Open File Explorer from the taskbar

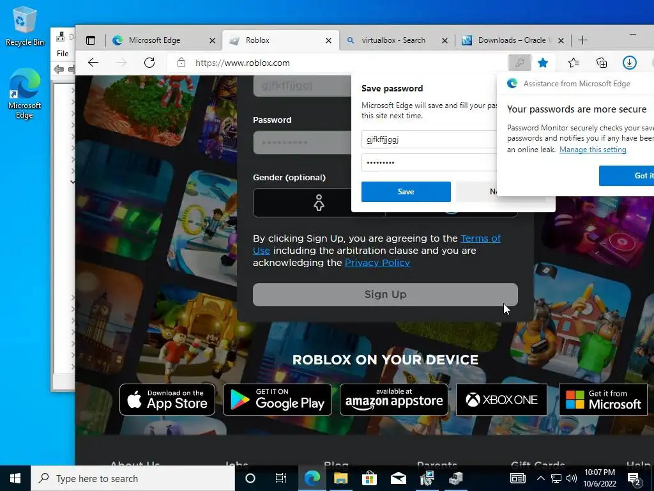[x=341, y=478]
